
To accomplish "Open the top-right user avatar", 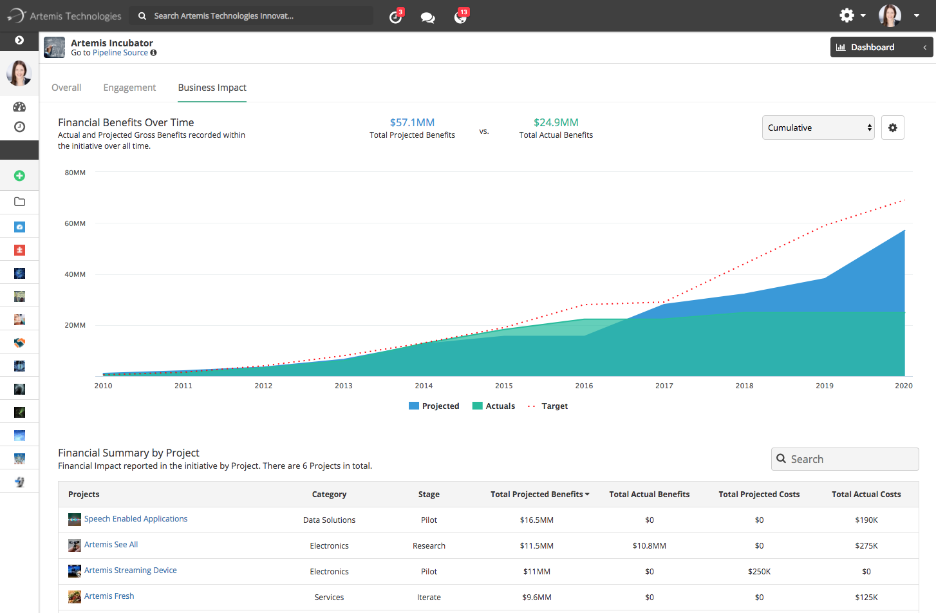I will point(890,15).
